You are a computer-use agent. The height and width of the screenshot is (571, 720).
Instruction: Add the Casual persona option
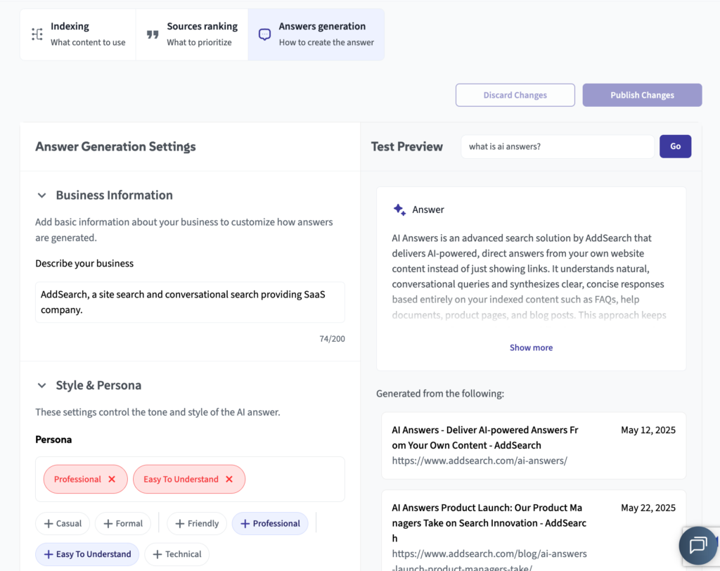point(63,524)
